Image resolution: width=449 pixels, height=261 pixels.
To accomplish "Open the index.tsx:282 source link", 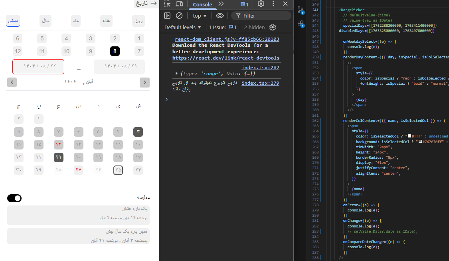I will click(260, 68).
